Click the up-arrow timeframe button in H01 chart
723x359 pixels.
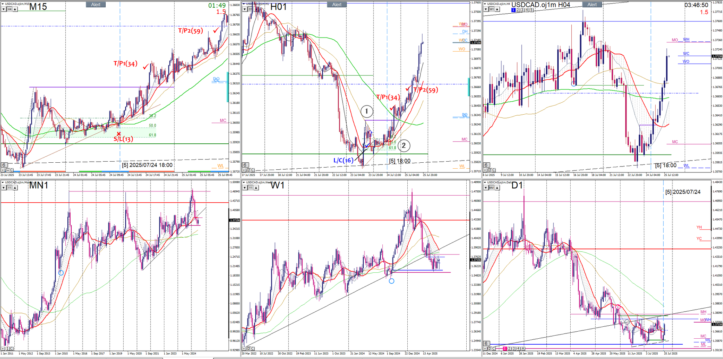[256, 9]
